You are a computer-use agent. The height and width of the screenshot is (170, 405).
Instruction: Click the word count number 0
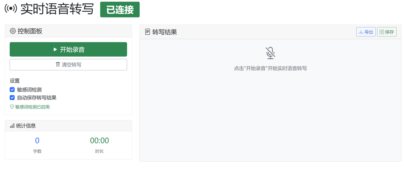point(37,140)
